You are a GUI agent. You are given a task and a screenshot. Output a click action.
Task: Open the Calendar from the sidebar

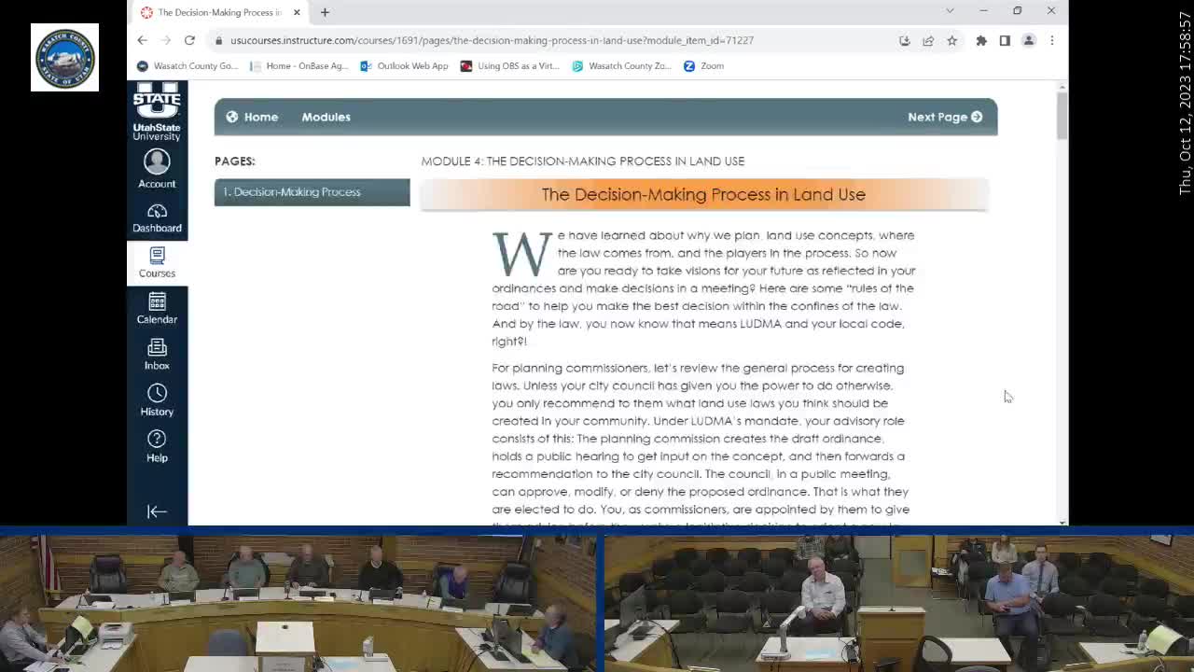pyautogui.click(x=157, y=308)
